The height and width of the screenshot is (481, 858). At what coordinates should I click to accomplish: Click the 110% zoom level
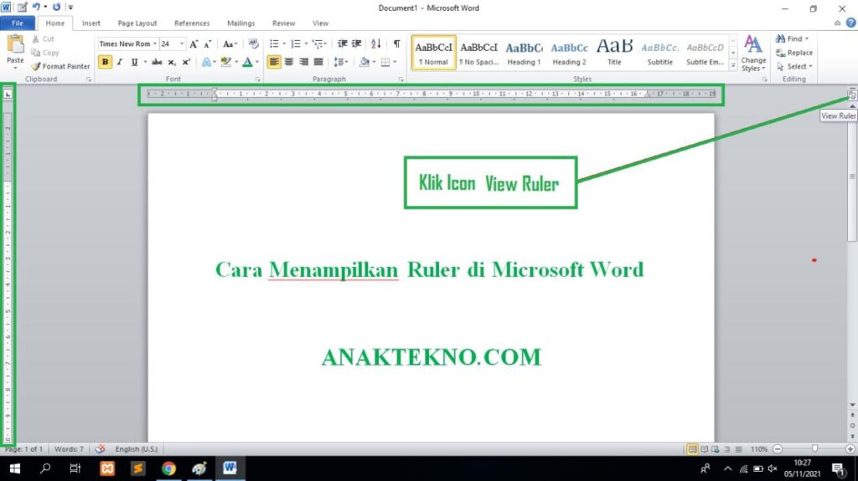pos(758,449)
